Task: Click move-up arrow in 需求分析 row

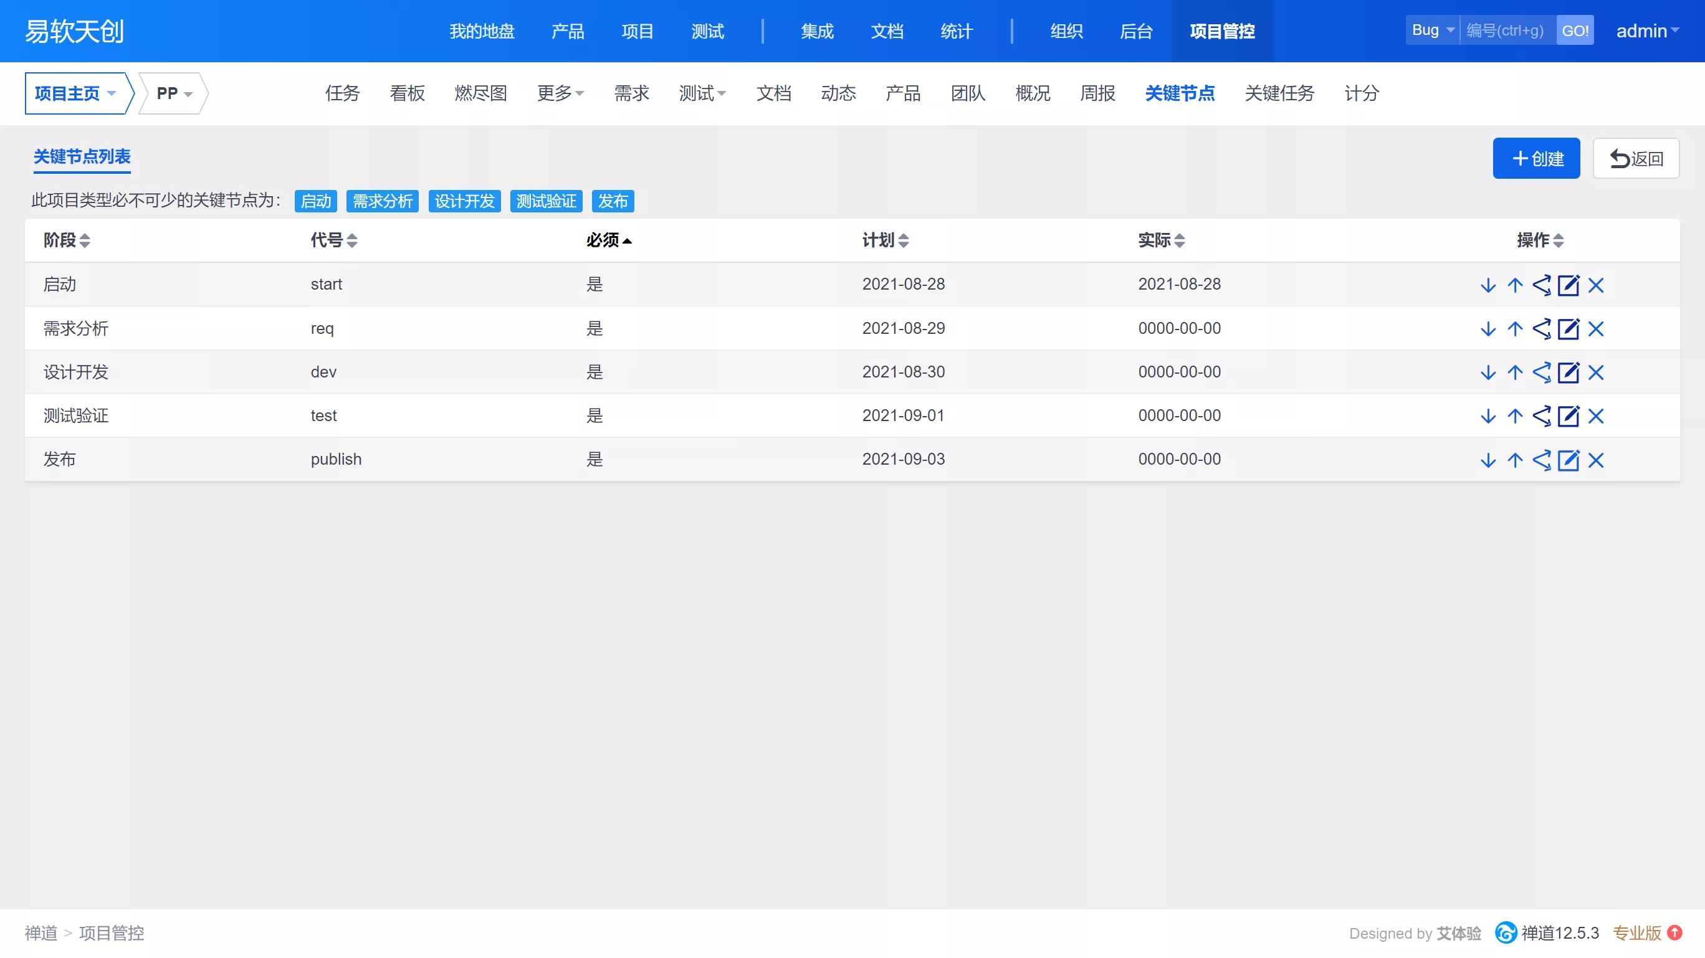Action: pos(1515,329)
